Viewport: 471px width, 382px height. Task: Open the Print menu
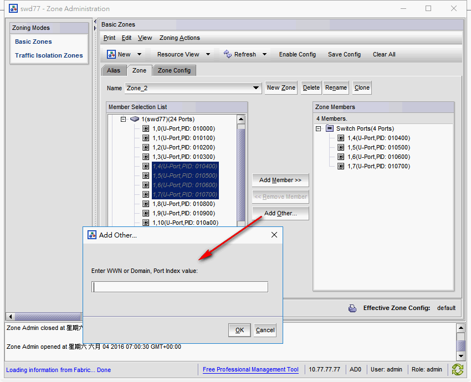click(109, 38)
